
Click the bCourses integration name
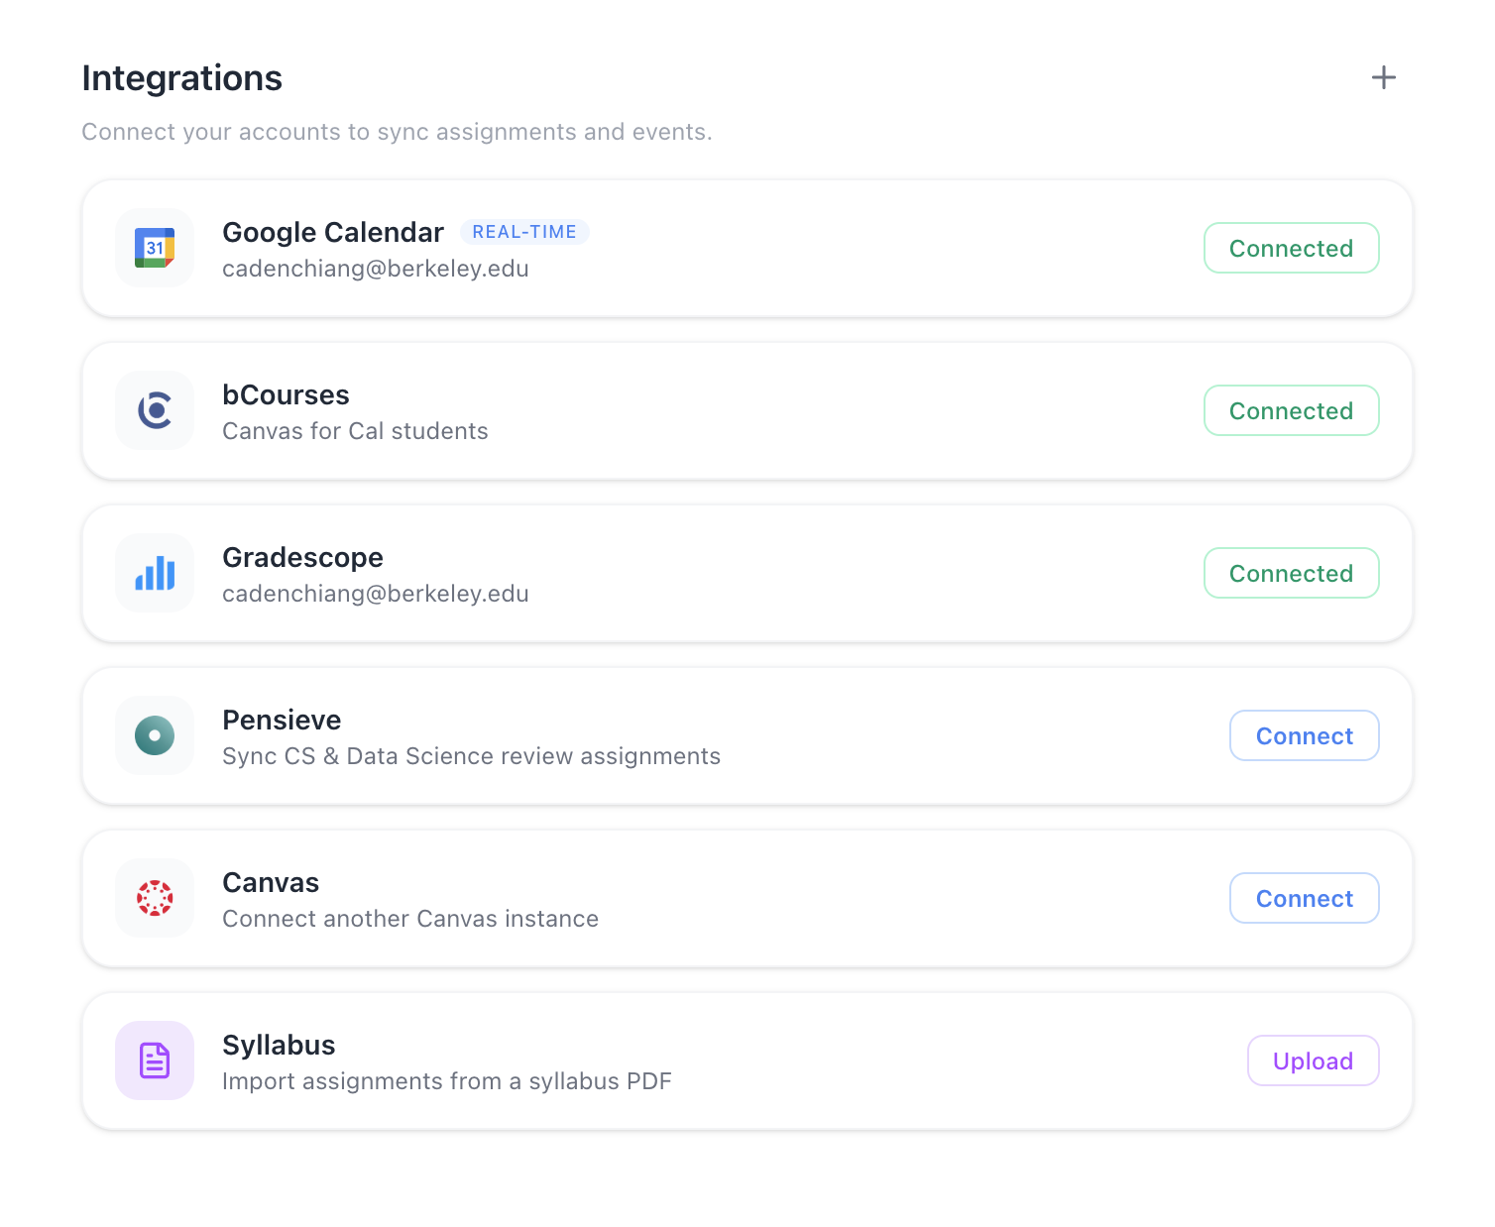coord(286,394)
